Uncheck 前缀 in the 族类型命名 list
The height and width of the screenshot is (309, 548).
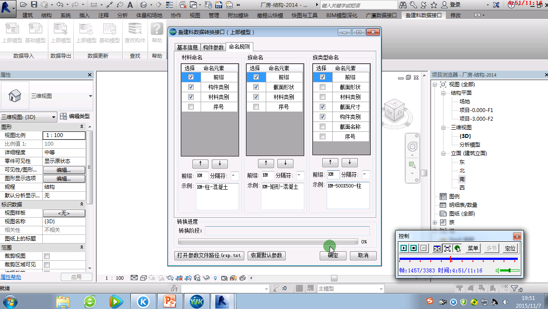pyautogui.click(x=323, y=76)
